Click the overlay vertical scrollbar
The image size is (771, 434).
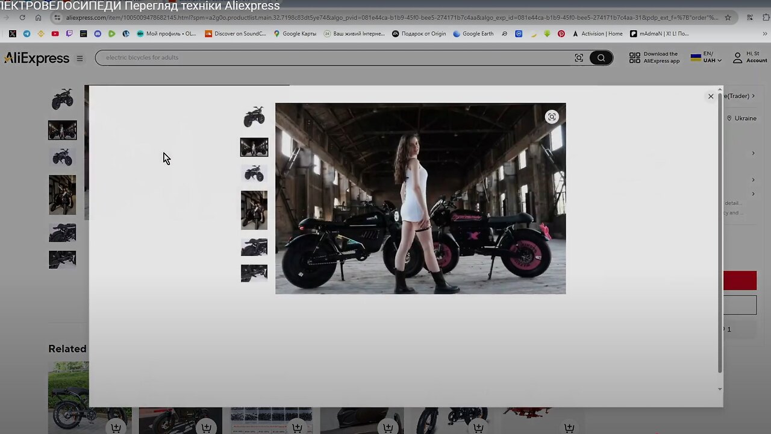coord(720,233)
